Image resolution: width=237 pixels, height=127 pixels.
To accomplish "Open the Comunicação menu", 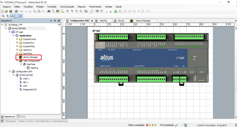I will [67, 7].
